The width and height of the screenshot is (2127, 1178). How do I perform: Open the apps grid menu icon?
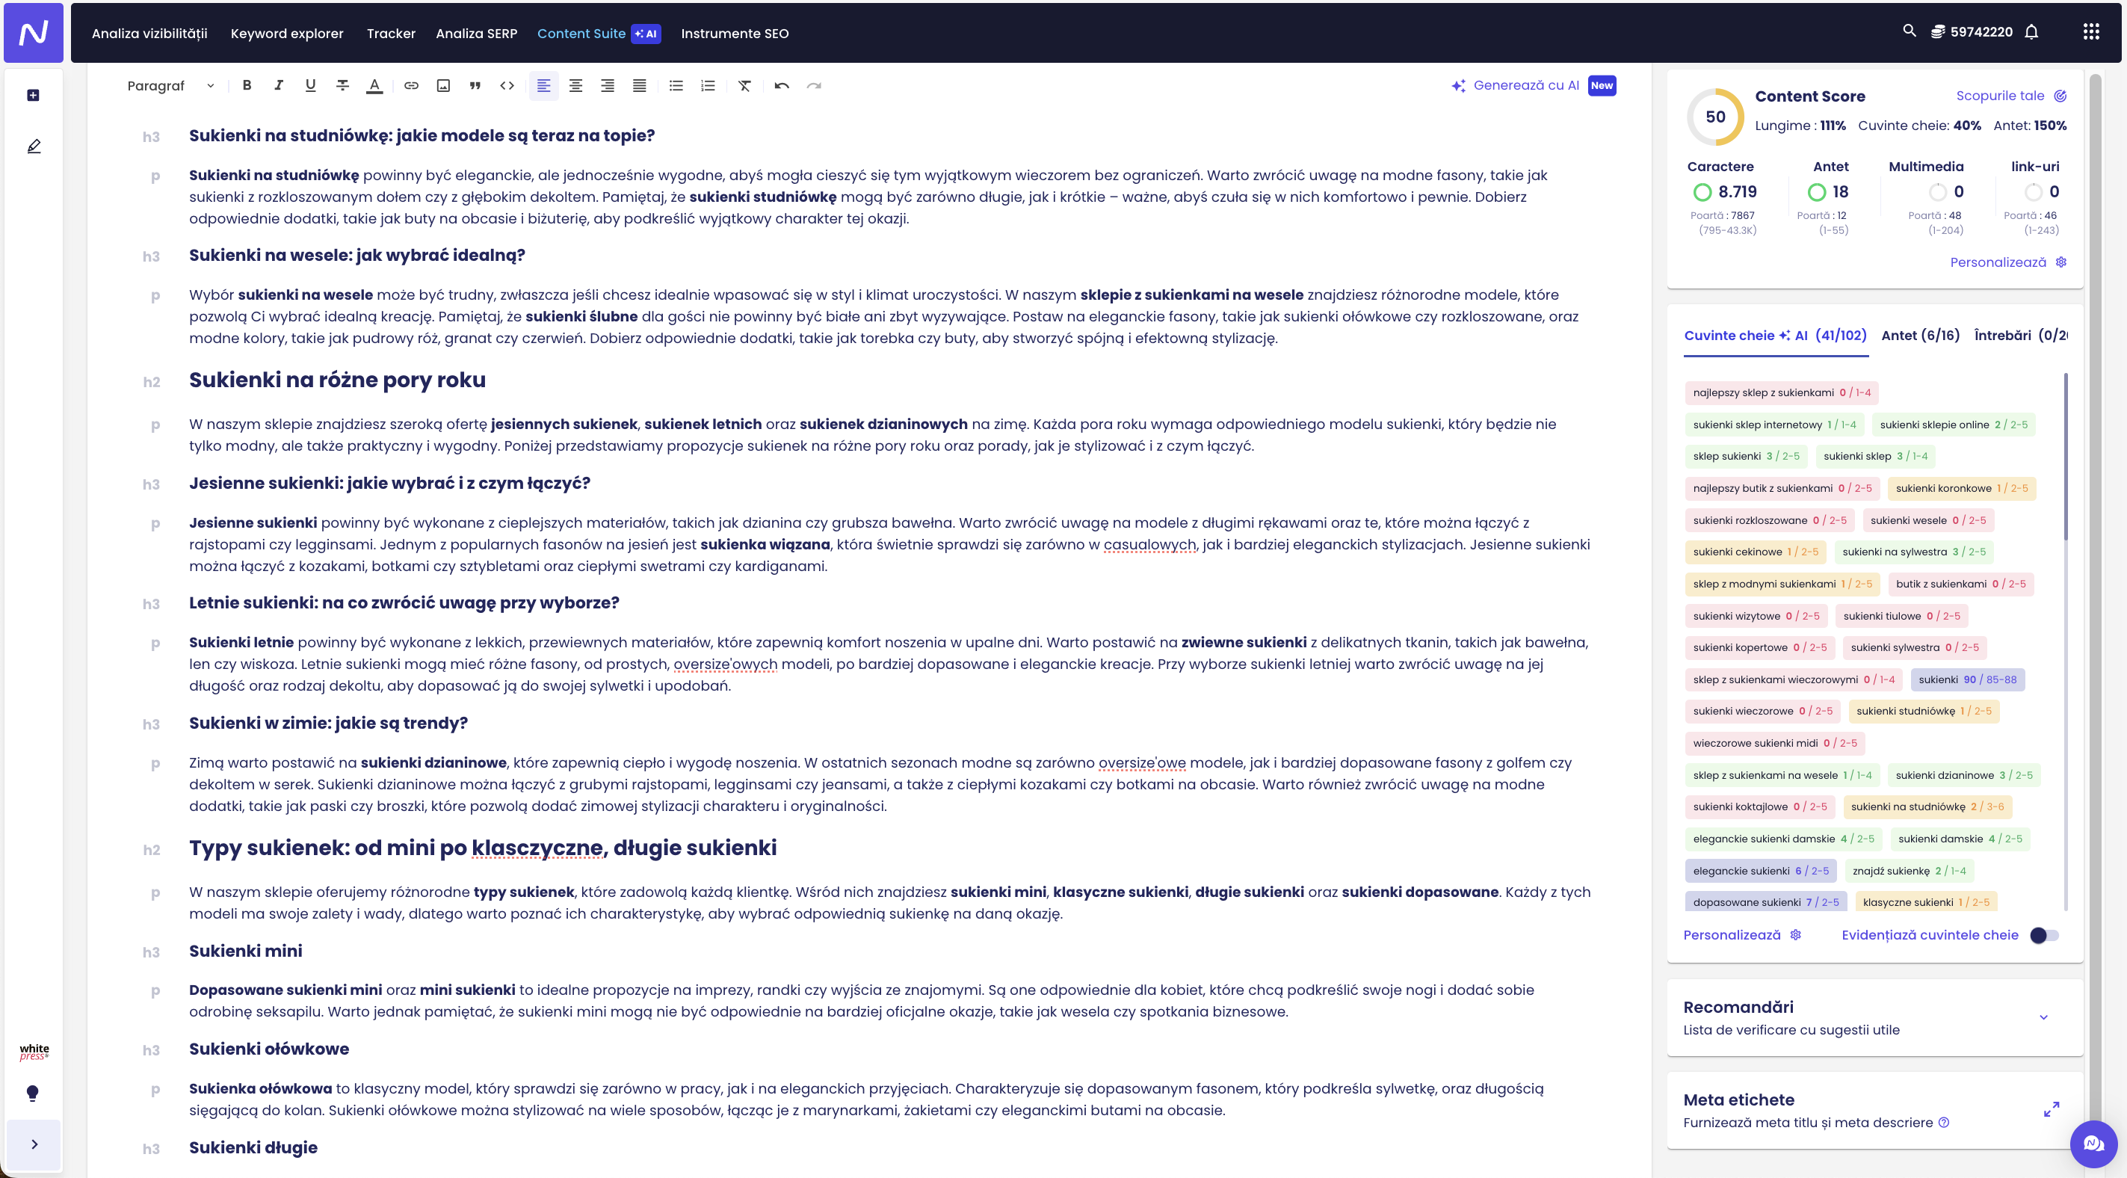[2090, 32]
